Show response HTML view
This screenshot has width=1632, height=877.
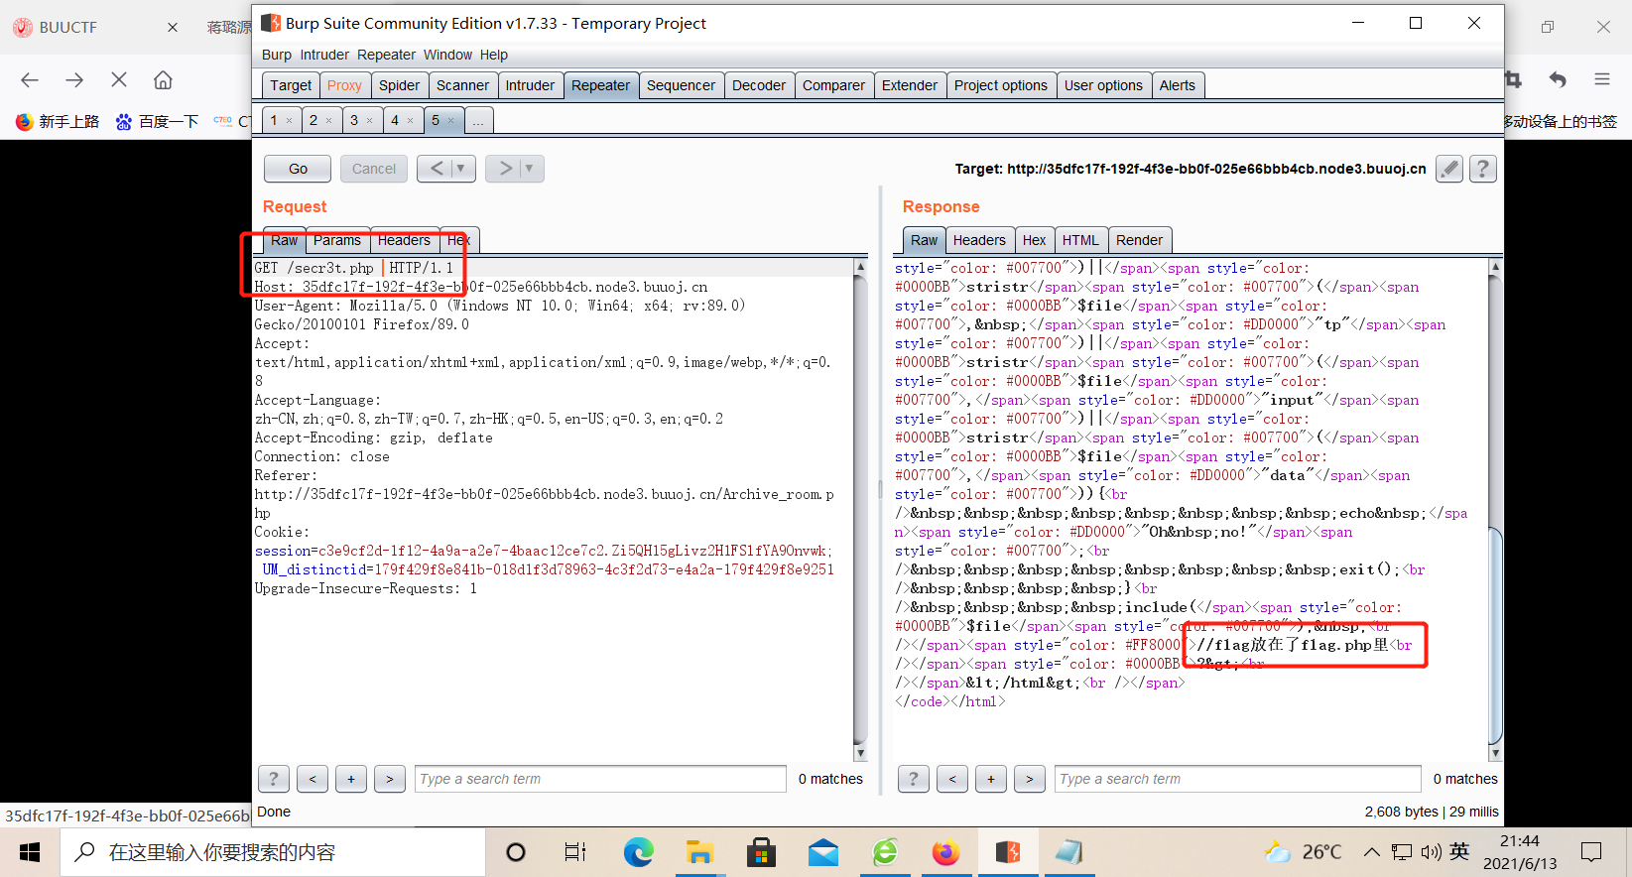[1080, 240]
